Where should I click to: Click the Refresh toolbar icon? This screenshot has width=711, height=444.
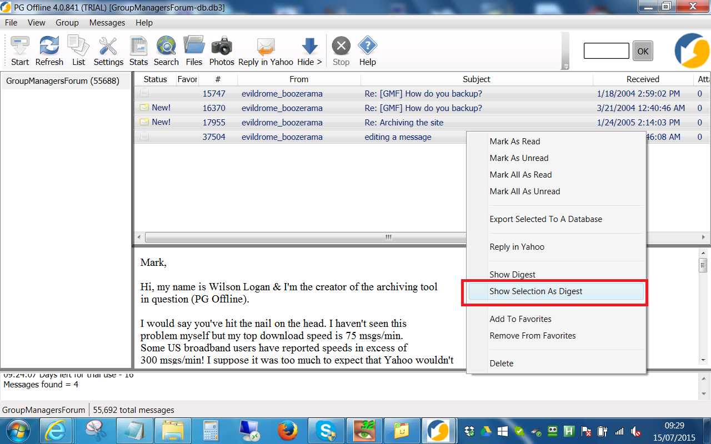(x=49, y=46)
